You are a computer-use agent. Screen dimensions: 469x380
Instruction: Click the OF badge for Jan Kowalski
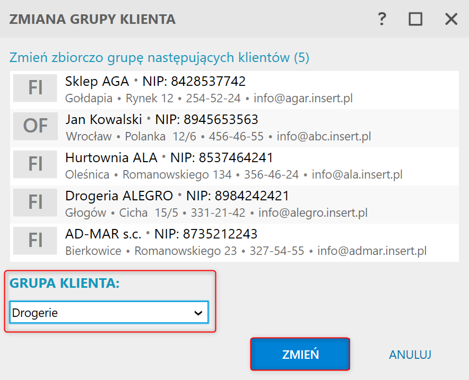pos(35,126)
